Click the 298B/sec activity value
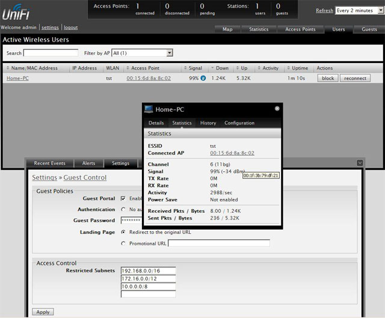 coord(221,192)
